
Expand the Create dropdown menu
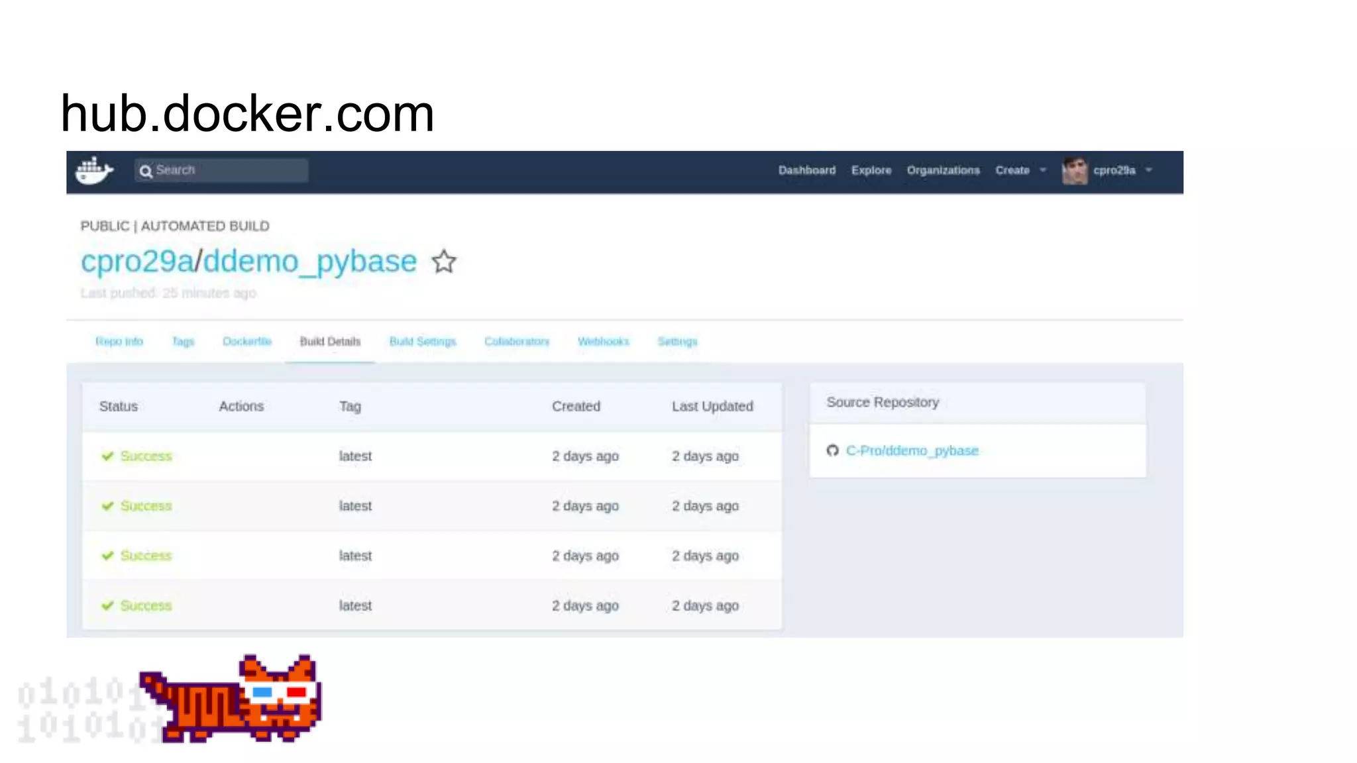click(x=1020, y=170)
